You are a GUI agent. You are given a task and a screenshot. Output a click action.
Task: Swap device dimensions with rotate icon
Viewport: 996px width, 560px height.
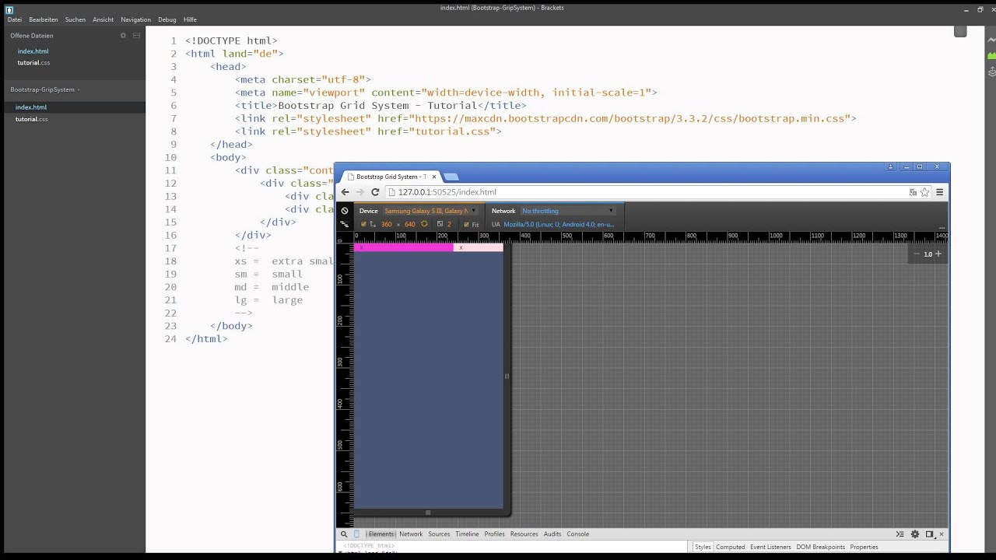pos(424,224)
